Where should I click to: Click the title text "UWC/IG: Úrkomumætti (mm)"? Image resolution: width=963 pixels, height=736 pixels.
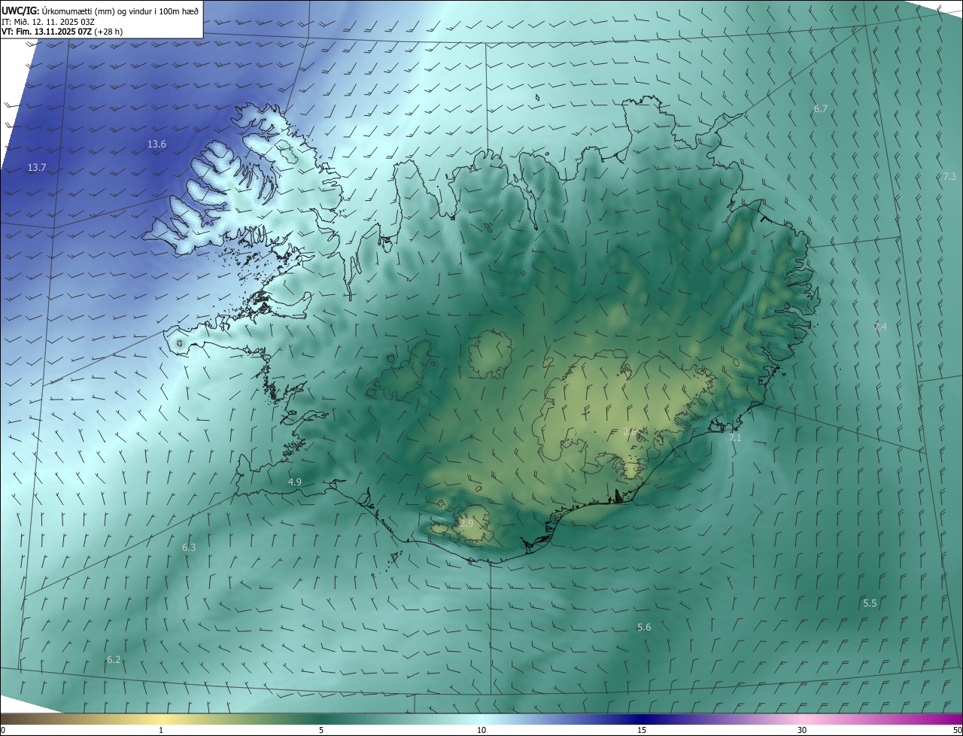point(56,11)
